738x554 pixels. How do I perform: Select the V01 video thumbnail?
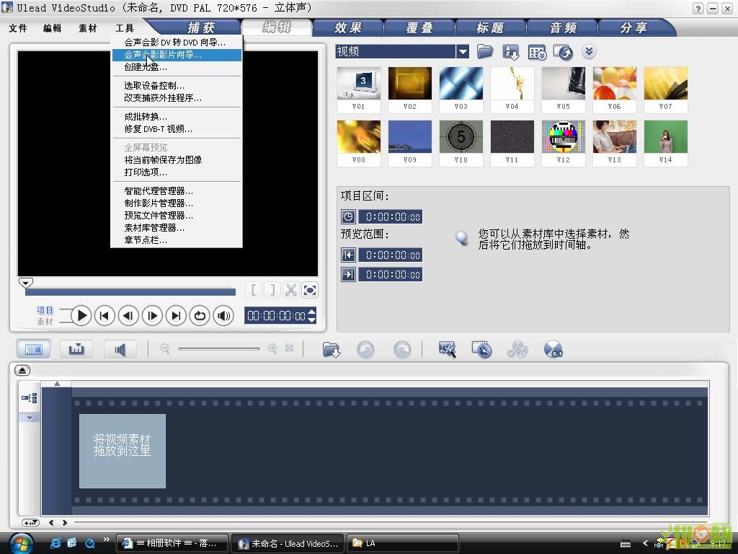point(359,89)
